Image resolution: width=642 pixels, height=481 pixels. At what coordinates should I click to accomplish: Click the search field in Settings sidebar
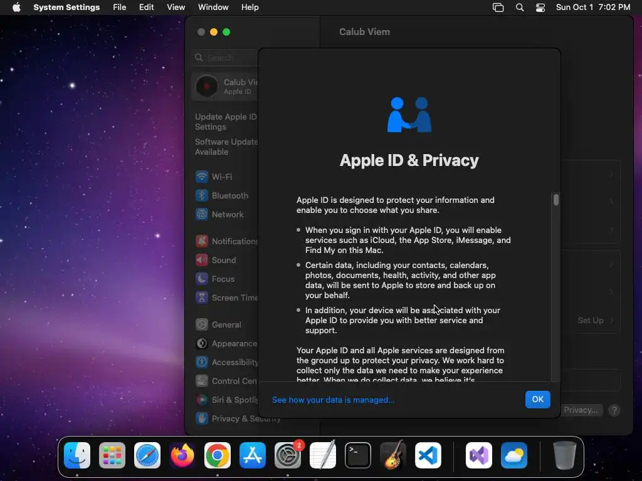pos(225,58)
